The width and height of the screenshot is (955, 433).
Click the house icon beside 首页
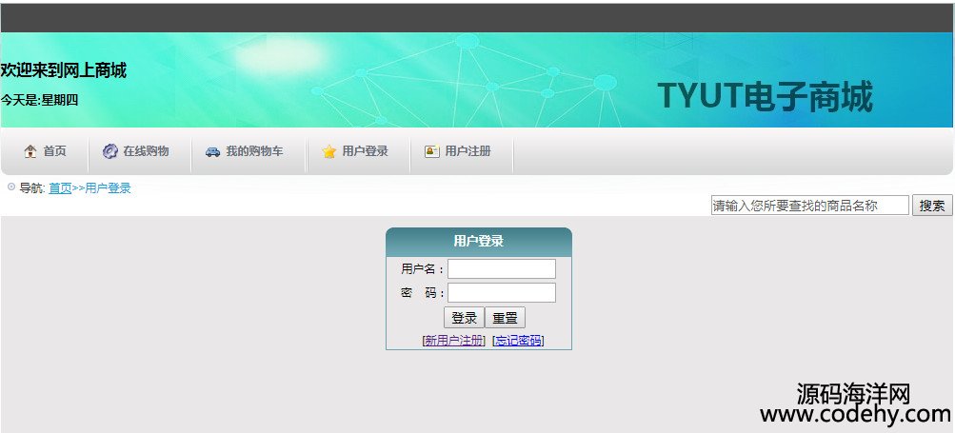click(x=30, y=151)
